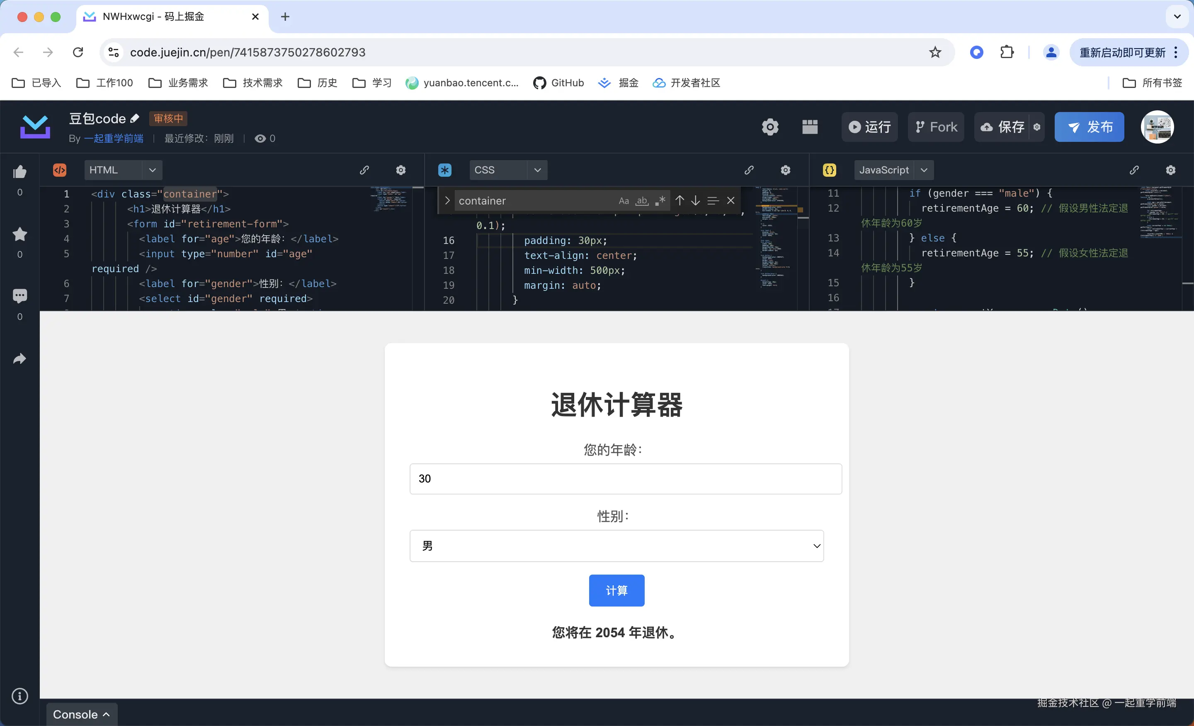Open pen settings with the top gear icon
This screenshot has height=726, width=1194.
(769, 127)
